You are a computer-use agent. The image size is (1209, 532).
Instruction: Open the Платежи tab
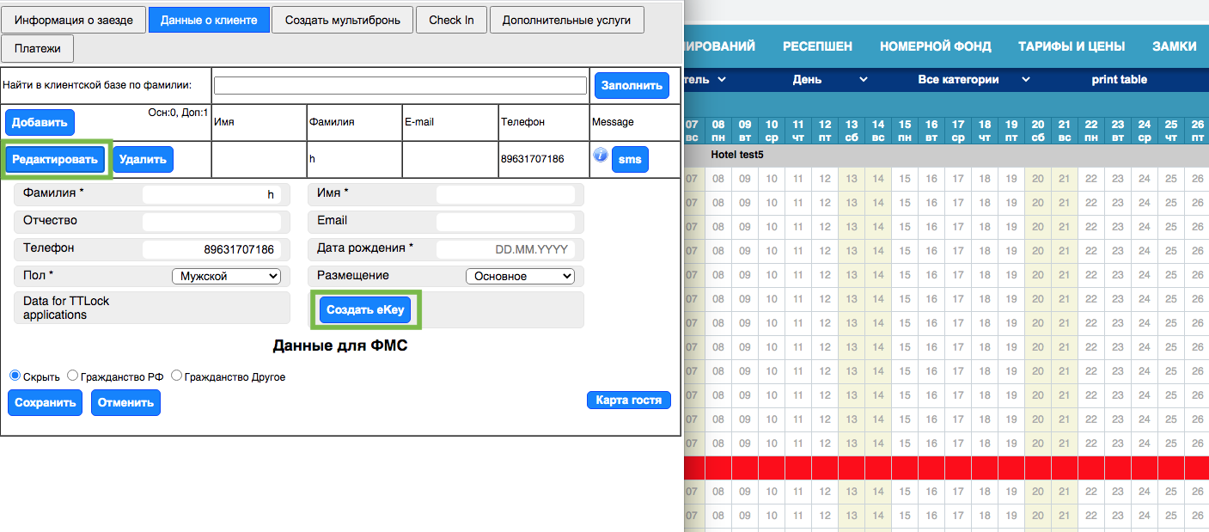click(38, 49)
